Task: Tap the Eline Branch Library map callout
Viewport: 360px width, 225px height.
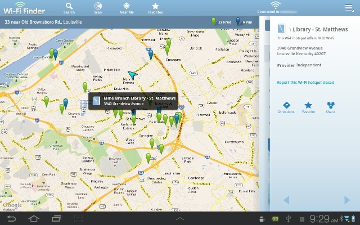Action: [133, 101]
